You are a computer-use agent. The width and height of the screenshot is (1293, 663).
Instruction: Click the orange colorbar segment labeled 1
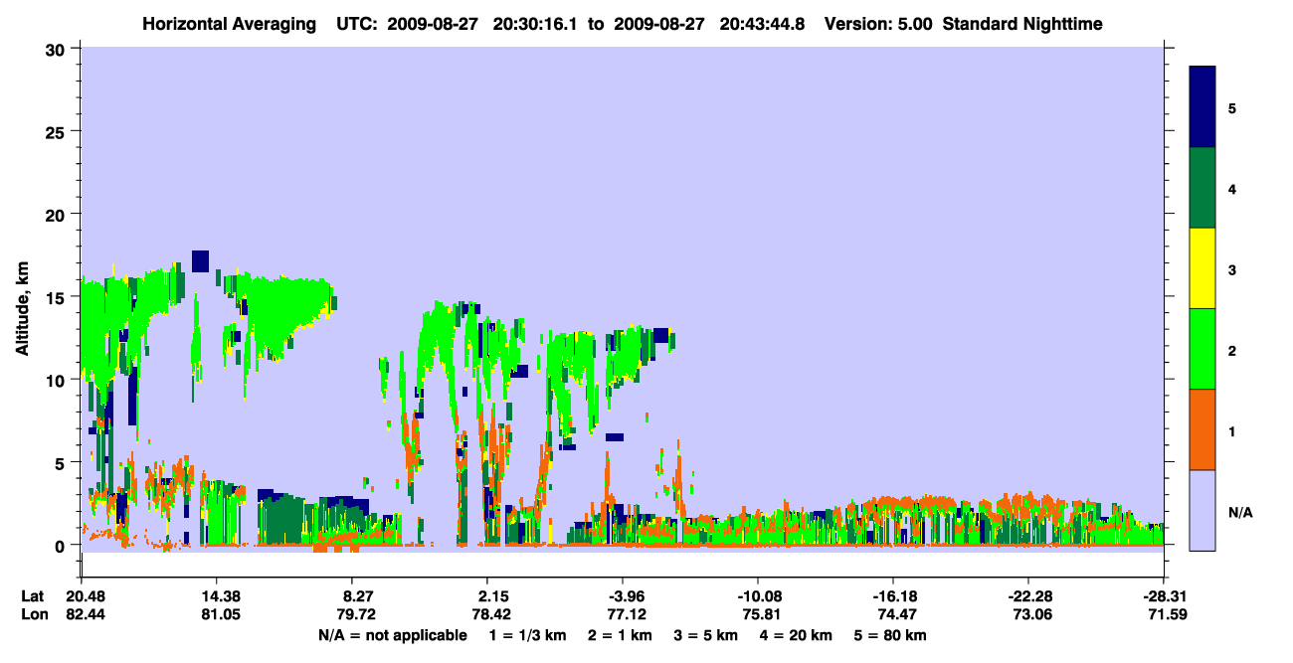tap(1202, 429)
